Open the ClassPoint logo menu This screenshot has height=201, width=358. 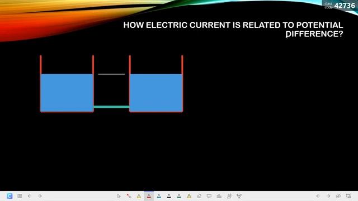pos(10,196)
